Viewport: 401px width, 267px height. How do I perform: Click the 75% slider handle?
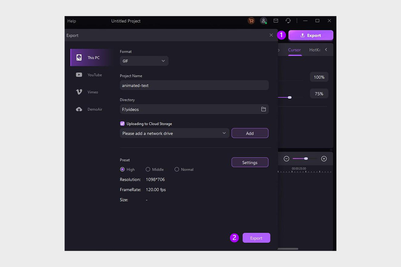290,97
